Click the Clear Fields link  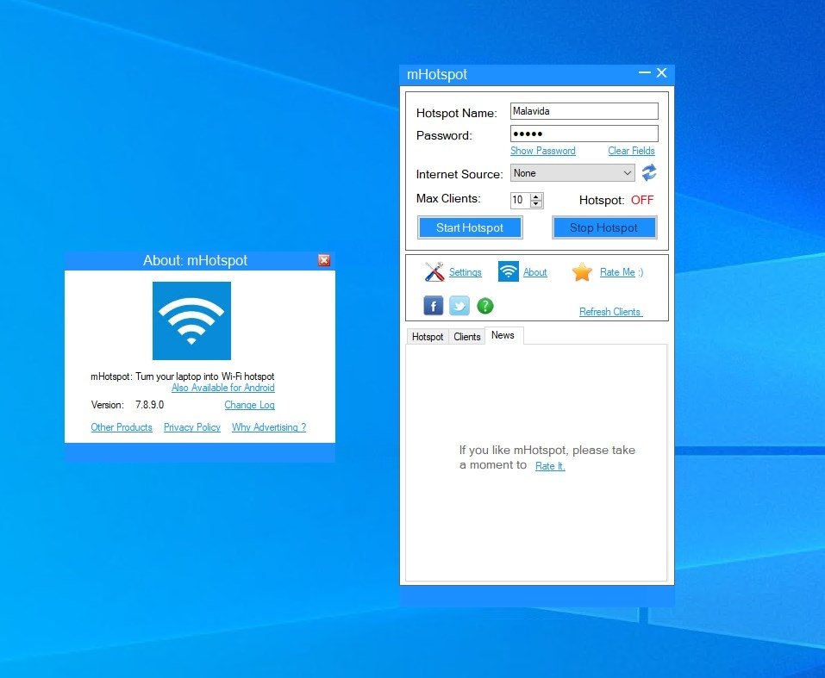[x=631, y=151]
